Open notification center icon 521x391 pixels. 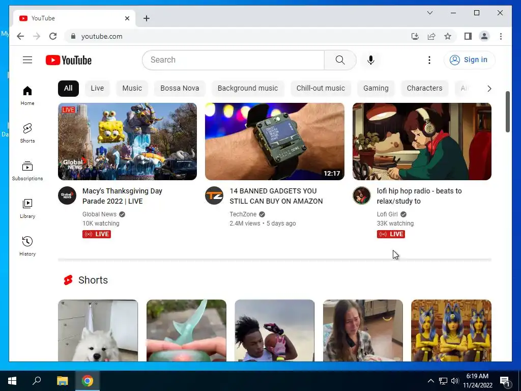505,381
